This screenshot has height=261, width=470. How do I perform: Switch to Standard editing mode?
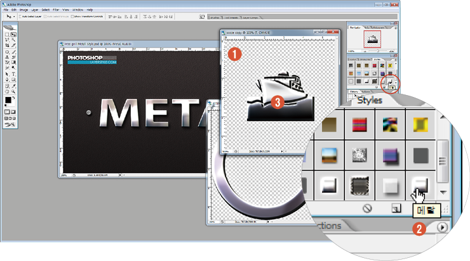(x=7, y=112)
